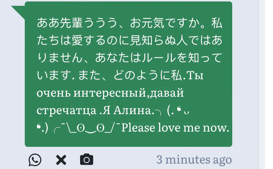
Task: Click the X icon below the message
Action: coord(61,160)
